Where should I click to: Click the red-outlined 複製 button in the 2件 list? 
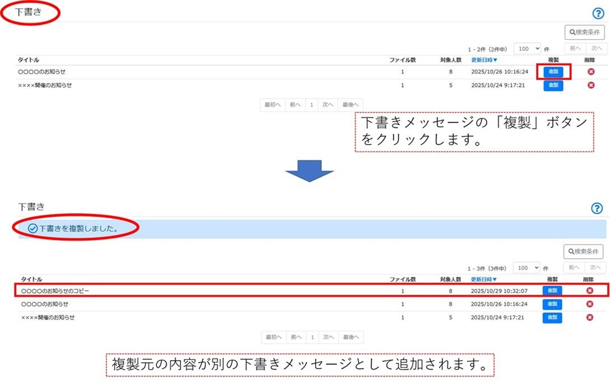tap(553, 71)
